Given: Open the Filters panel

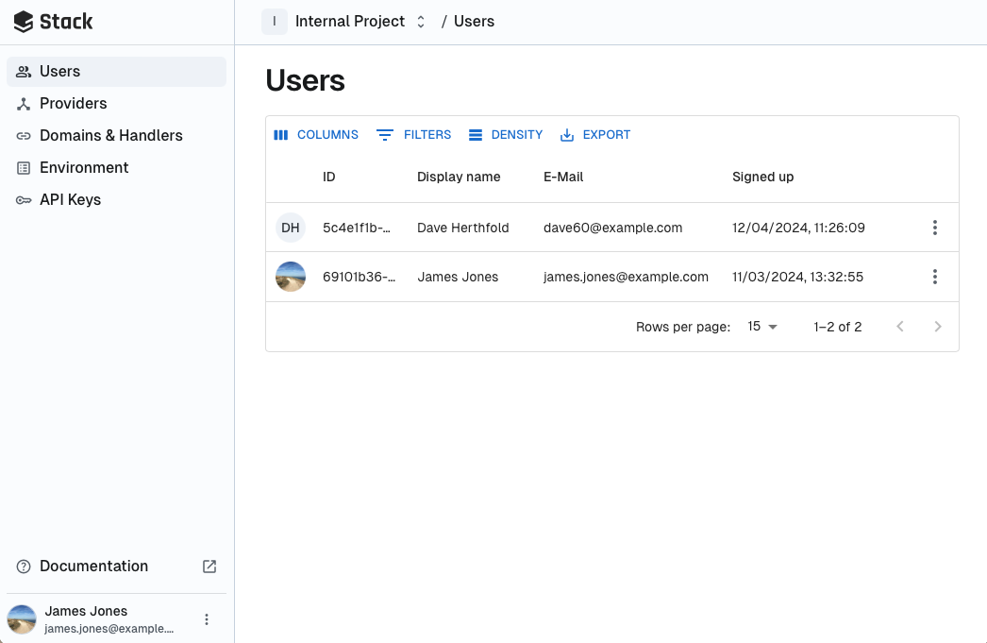Looking at the screenshot, I should tap(414, 135).
